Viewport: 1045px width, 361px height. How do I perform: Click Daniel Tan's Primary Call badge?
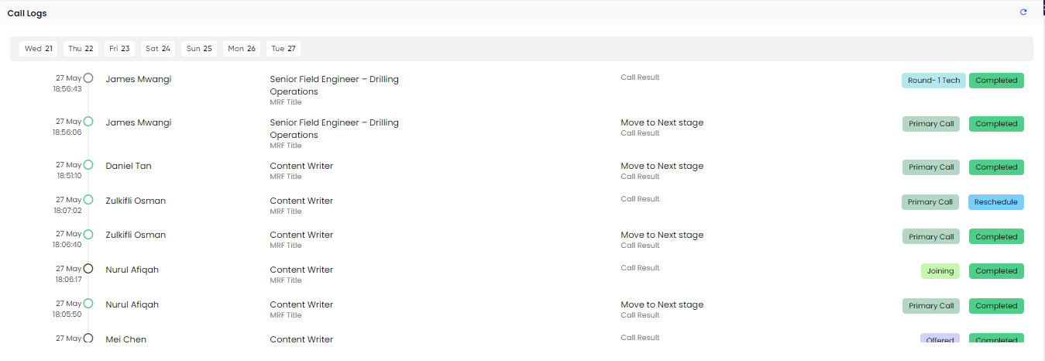[x=931, y=167]
